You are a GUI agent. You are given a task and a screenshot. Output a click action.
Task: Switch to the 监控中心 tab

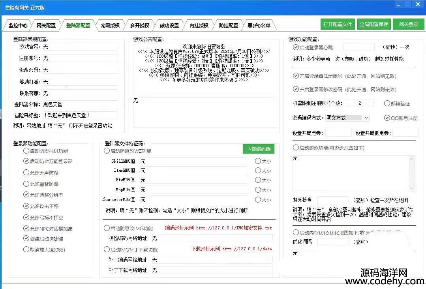click(18, 26)
